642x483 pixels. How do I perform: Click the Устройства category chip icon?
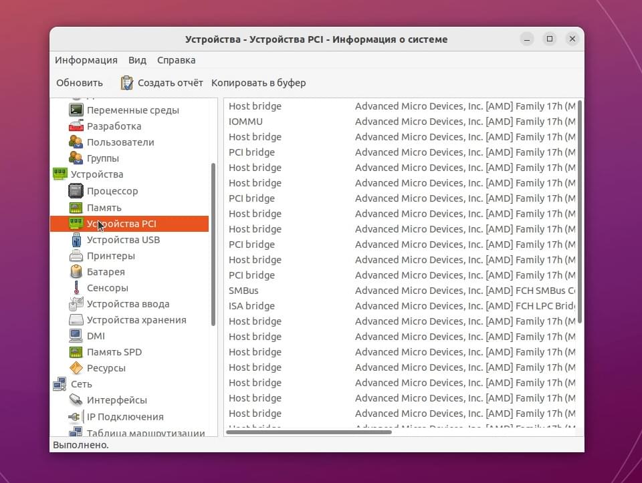(x=60, y=174)
